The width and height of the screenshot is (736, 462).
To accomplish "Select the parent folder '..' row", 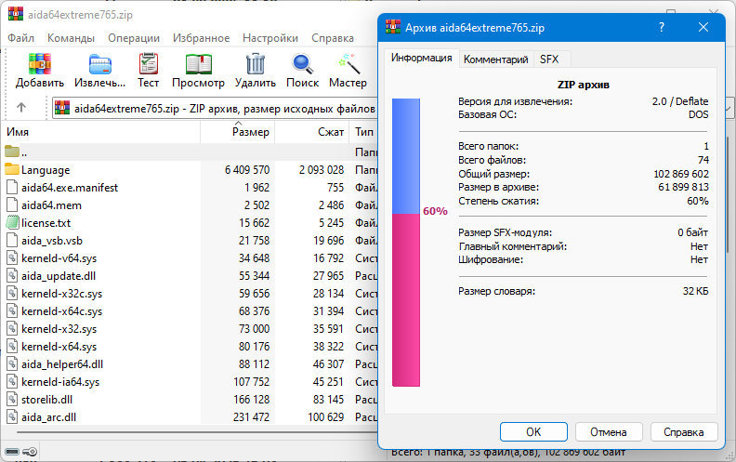I will click(191, 152).
